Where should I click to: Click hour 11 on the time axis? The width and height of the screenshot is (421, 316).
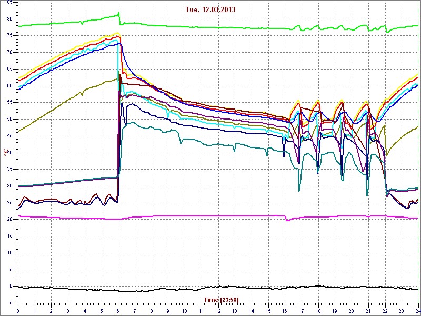202,311
